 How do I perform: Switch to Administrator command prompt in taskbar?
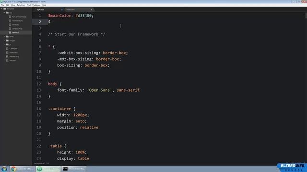74,169
